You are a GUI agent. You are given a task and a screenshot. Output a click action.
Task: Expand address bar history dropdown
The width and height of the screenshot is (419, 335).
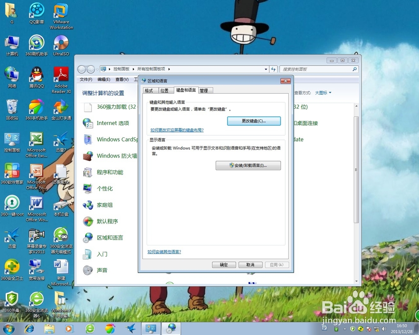(x=266, y=69)
